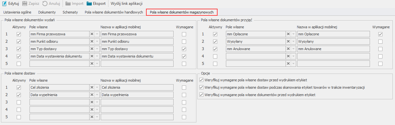
Task: Open dropdown of 'mm Typ dostawy' field
Action: click(97, 49)
